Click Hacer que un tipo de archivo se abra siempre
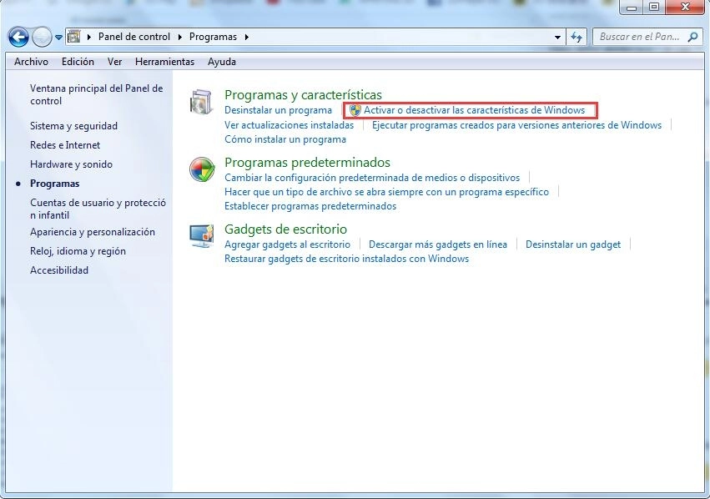Image resolution: width=710 pixels, height=499 pixels. tap(386, 192)
